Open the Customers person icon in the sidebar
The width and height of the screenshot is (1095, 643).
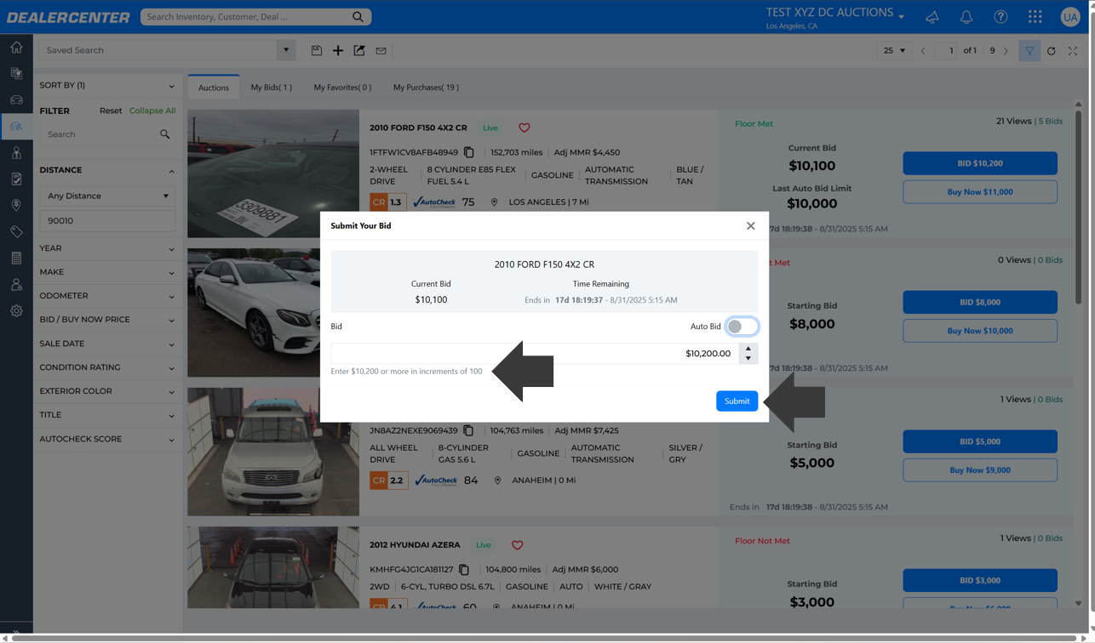(x=16, y=153)
